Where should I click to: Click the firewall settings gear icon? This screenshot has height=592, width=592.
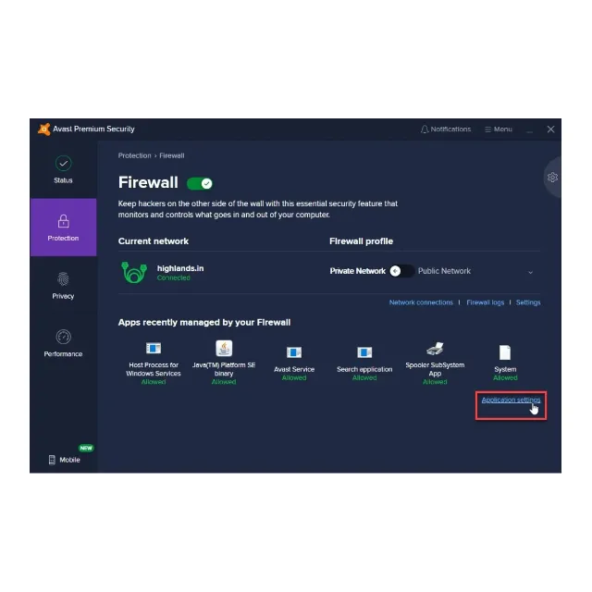(x=552, y=177)
